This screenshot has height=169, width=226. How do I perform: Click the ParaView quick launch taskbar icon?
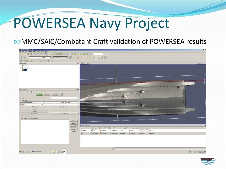pos(63,152)
